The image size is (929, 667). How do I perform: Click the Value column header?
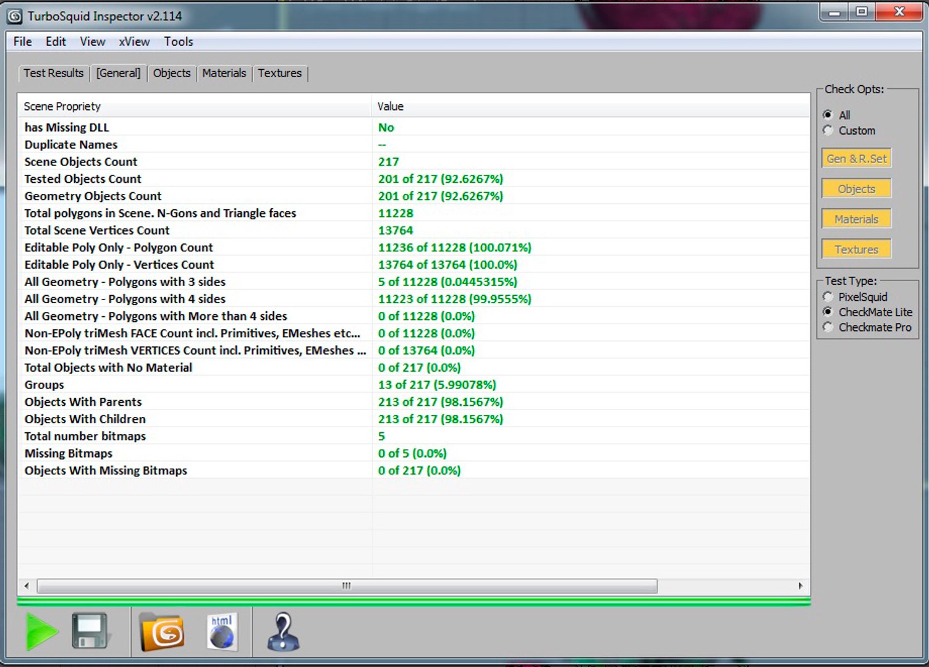591,106
